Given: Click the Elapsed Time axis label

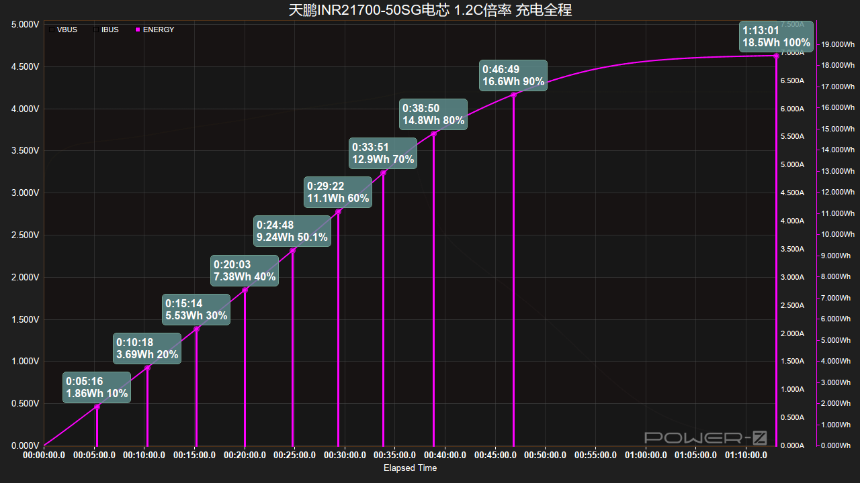Looking at the screenshot, I should click(410, 468).
